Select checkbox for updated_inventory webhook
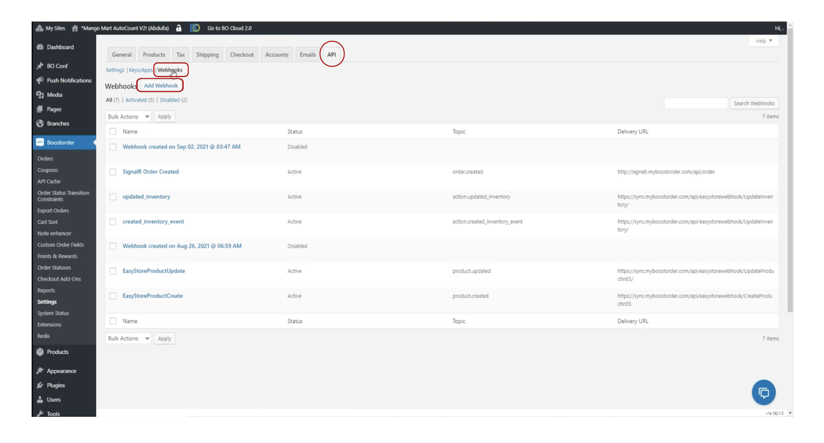This screenshot has height=443, width=824. [x=113, y=197]
